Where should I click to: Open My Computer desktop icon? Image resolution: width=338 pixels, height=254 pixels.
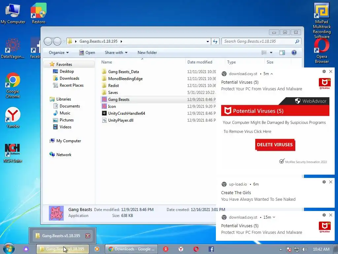pos(13,13)
